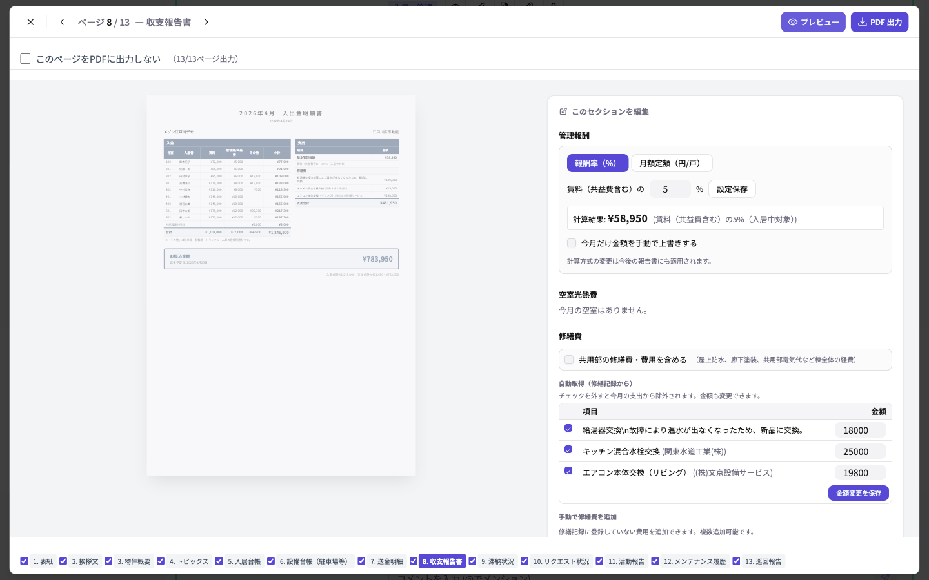Viewport: 929px width, 580px height.
Task: Toggle checkbox for 4. トピックス
Action: (161, 561)
